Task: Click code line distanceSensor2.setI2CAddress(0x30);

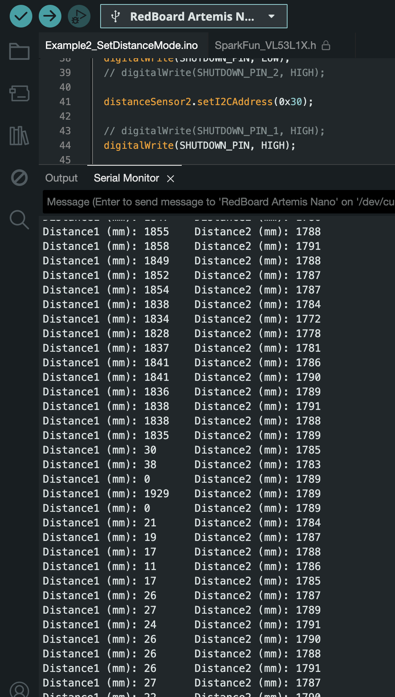Action: pos(208,101)
